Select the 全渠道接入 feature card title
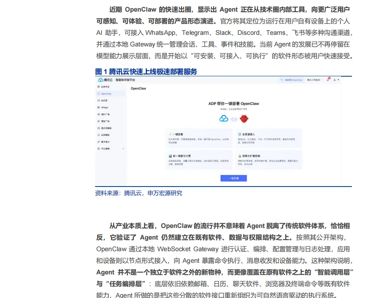 click(248, 134)
